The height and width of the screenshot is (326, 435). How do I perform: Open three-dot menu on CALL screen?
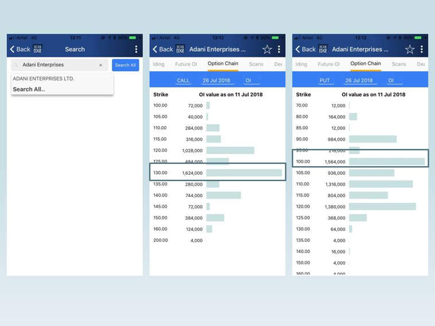point(279,49)
